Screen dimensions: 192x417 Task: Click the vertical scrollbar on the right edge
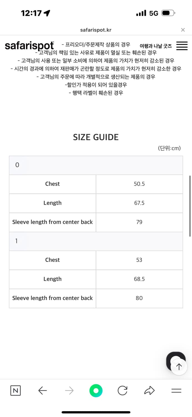point(190,206)
